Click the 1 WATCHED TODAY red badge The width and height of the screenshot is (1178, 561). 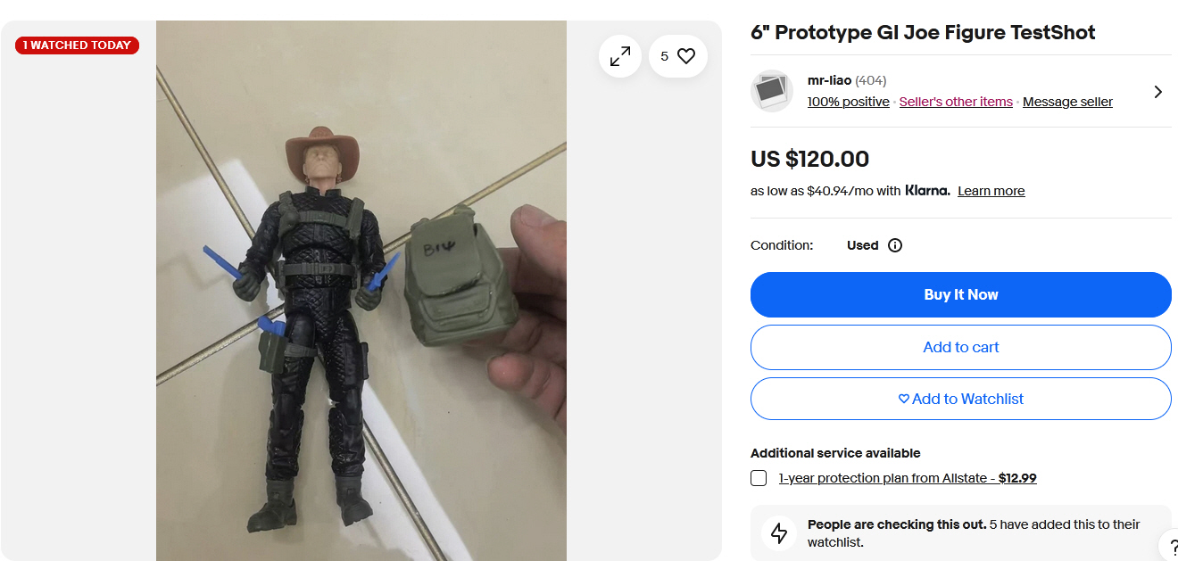(77, 45)
